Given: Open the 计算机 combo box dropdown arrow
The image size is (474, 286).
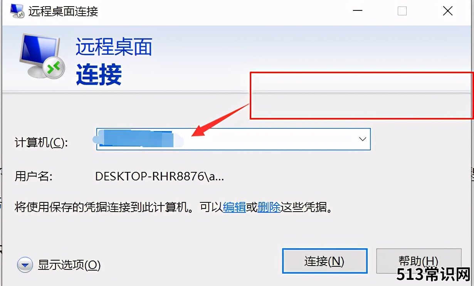Looking at the screenshot, I should pos(362,139).
